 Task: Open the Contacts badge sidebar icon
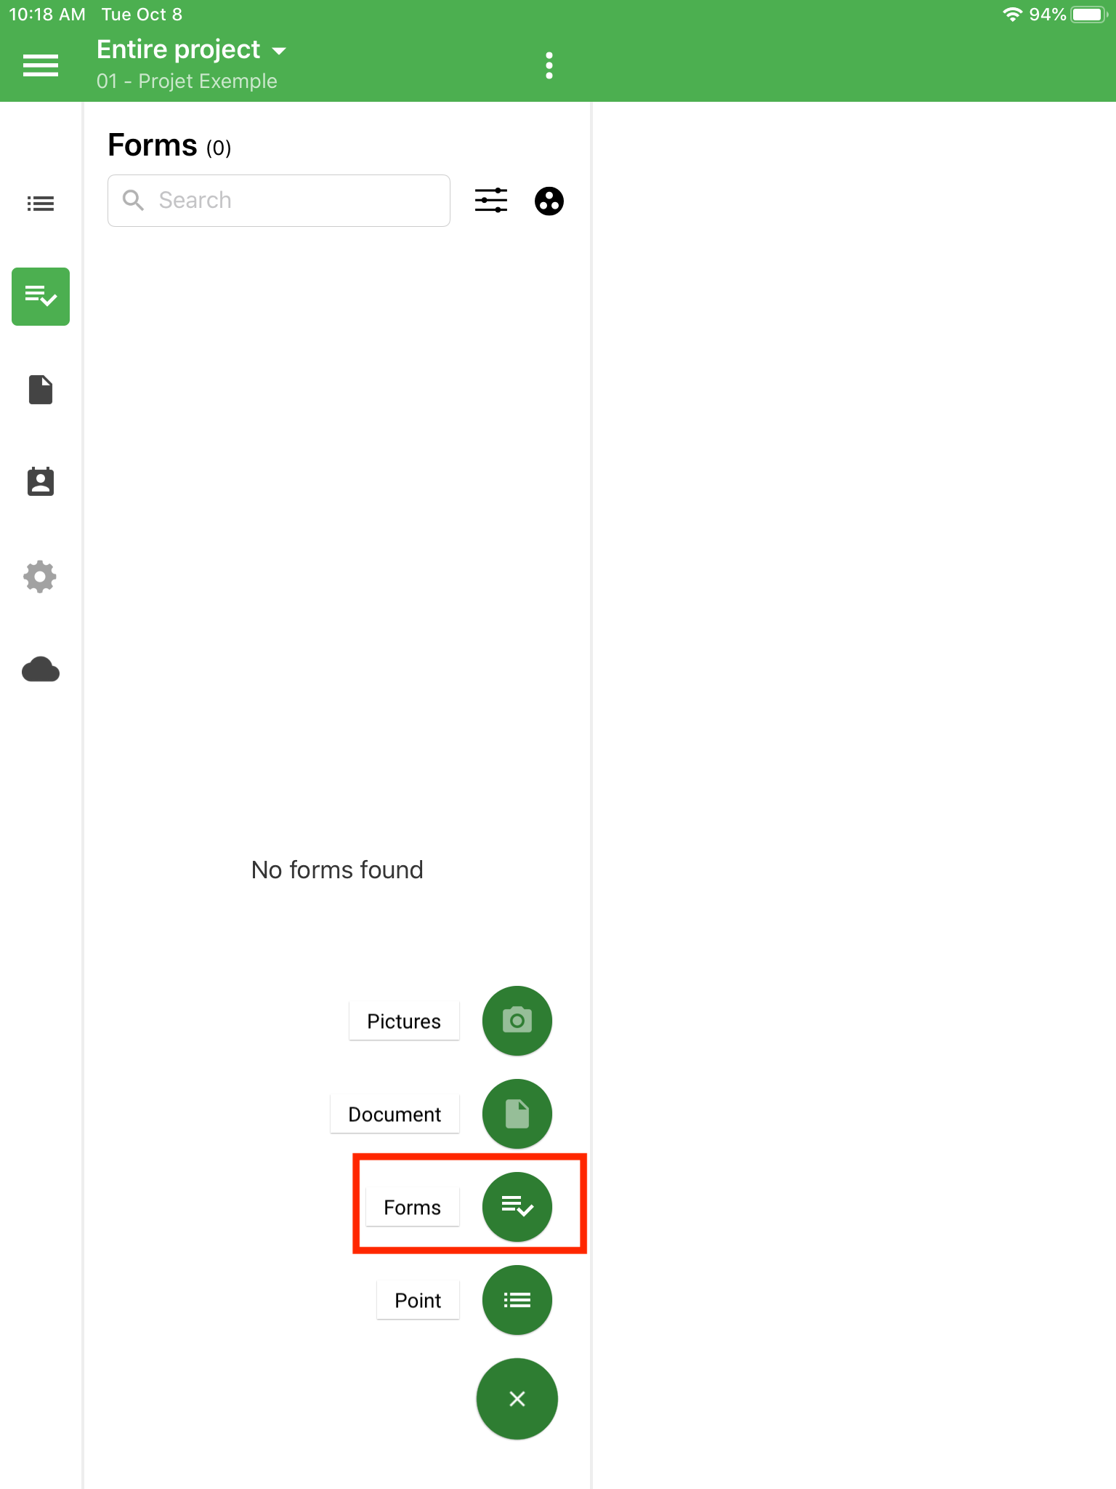pyautogui.click(x=41, y=482)
